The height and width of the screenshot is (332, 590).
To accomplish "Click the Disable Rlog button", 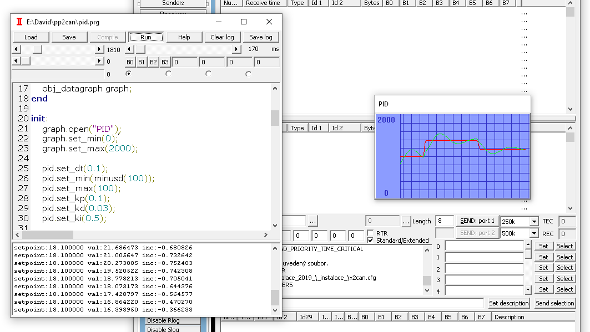I will (173, 320).
